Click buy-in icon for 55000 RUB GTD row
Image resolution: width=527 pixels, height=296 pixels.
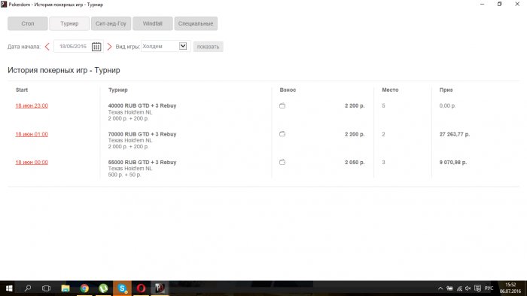(282, 162)
